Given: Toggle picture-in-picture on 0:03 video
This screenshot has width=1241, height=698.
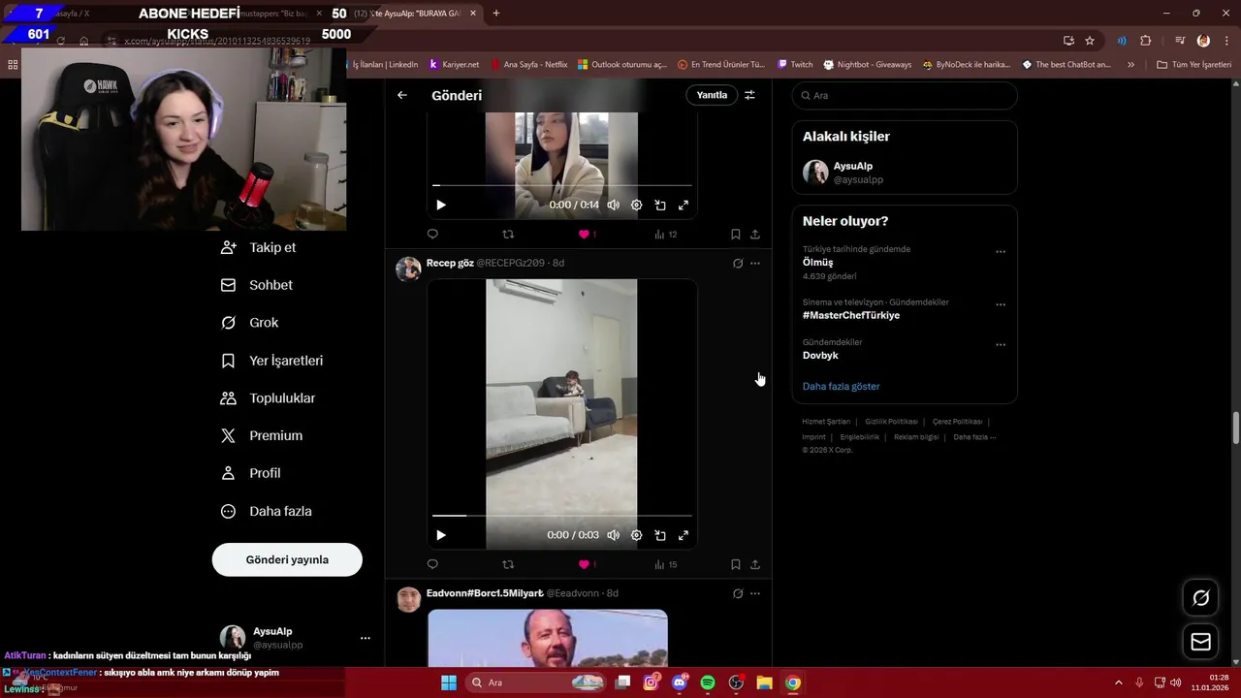Looking at the screenshot, I should tap(659, 535).
